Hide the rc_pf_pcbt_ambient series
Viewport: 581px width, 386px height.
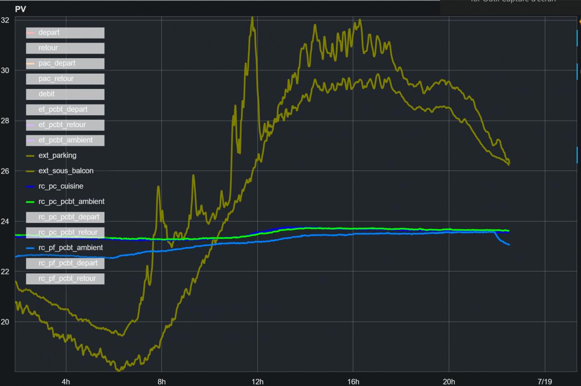[65, 248]
